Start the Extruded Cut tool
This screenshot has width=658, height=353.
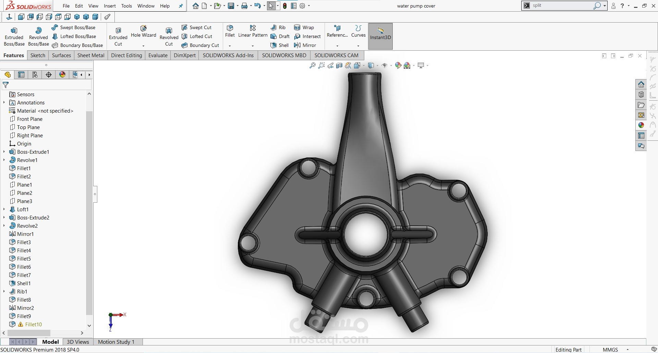click(118, 36)
